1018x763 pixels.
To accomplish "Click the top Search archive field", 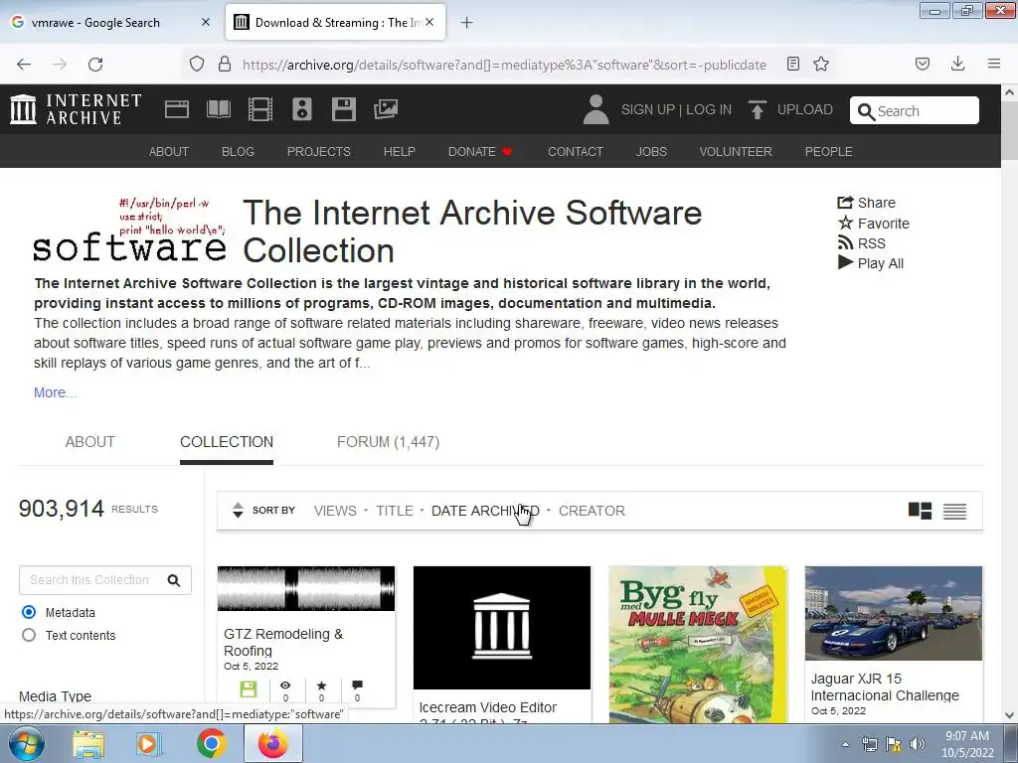I will 915,110.
